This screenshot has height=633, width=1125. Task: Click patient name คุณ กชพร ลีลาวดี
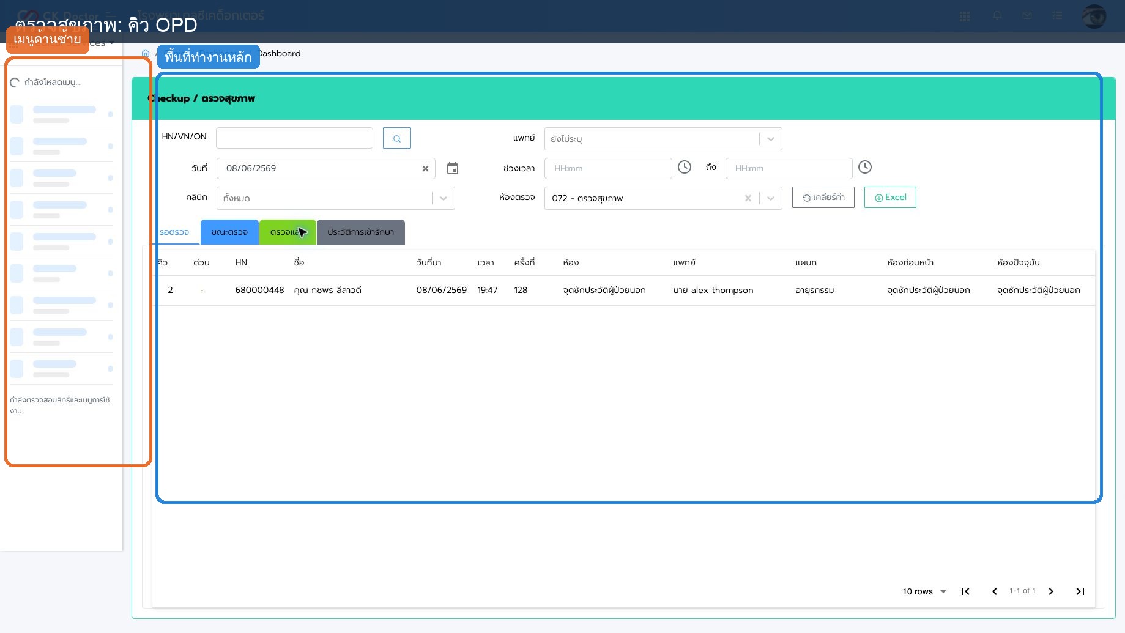(328, 290)
